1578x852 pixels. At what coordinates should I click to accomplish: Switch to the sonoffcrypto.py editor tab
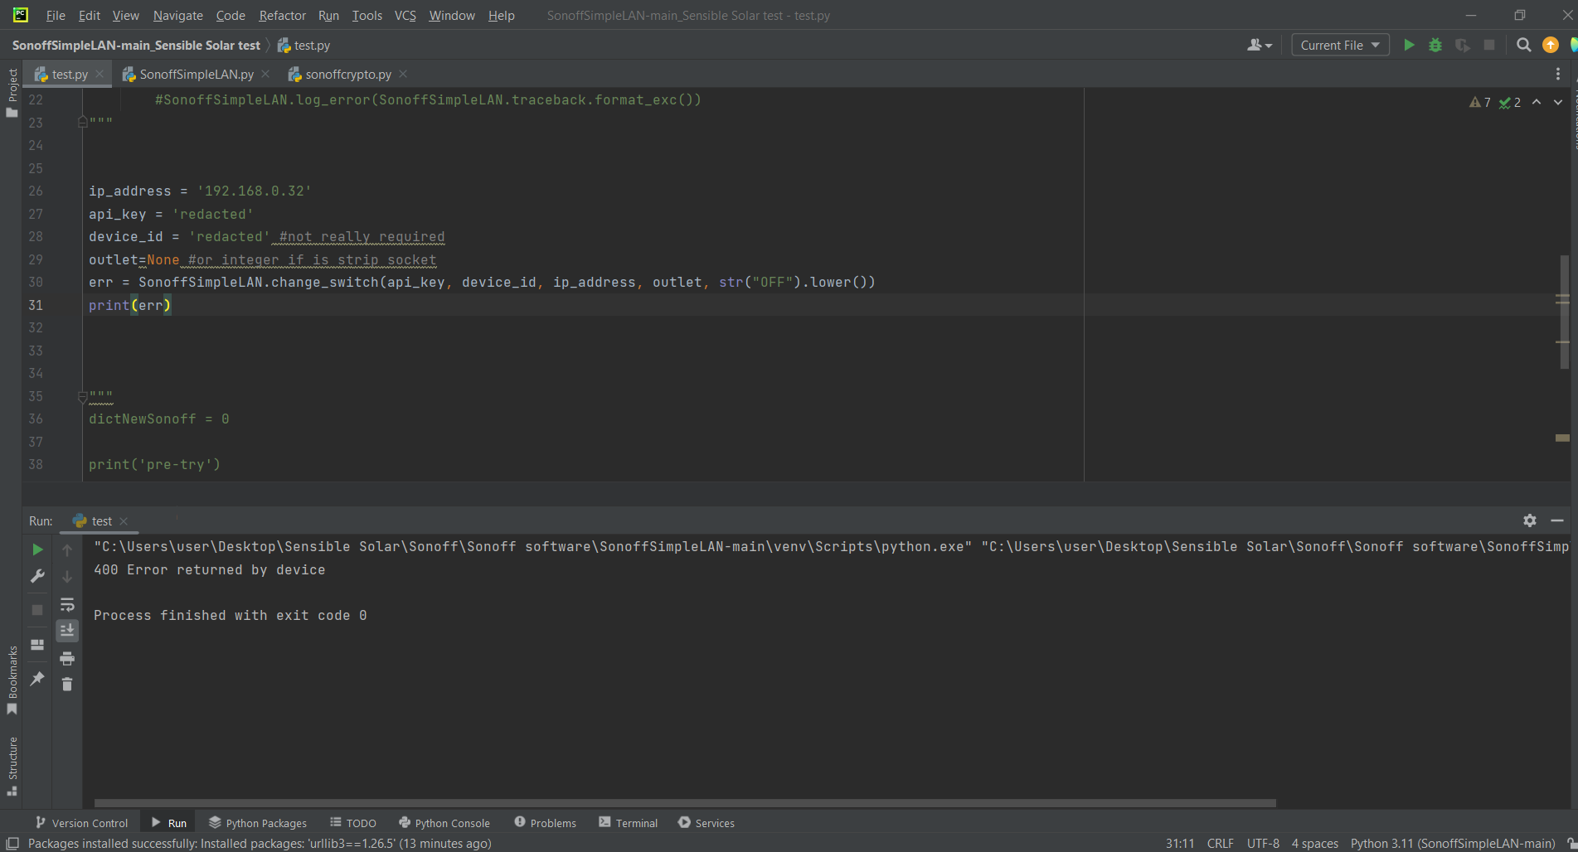(347, 74)
